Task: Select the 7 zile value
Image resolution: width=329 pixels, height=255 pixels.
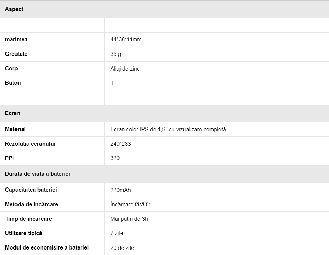Action: 117,233
